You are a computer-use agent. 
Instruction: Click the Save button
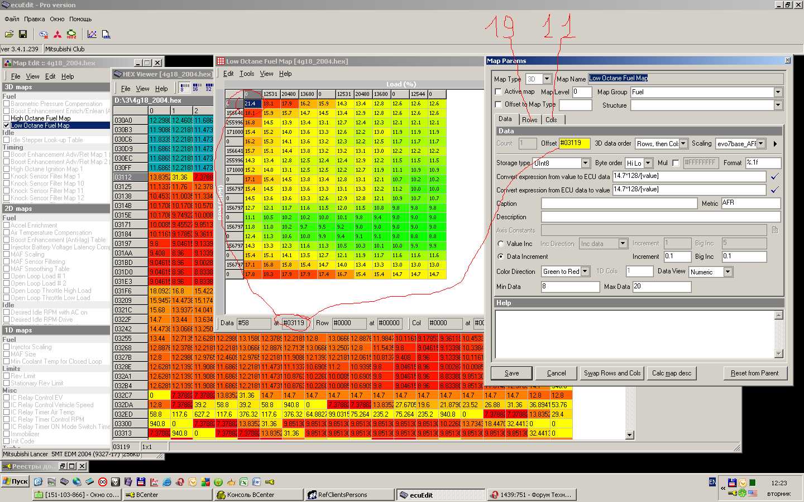pyautogui.click(x=511, y=373)
